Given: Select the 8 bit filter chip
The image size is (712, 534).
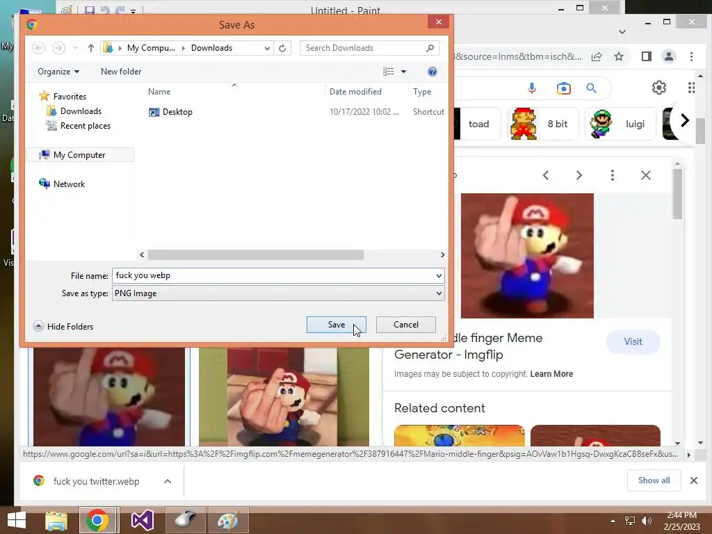Looking at the screenshot, I should point(542,124).
